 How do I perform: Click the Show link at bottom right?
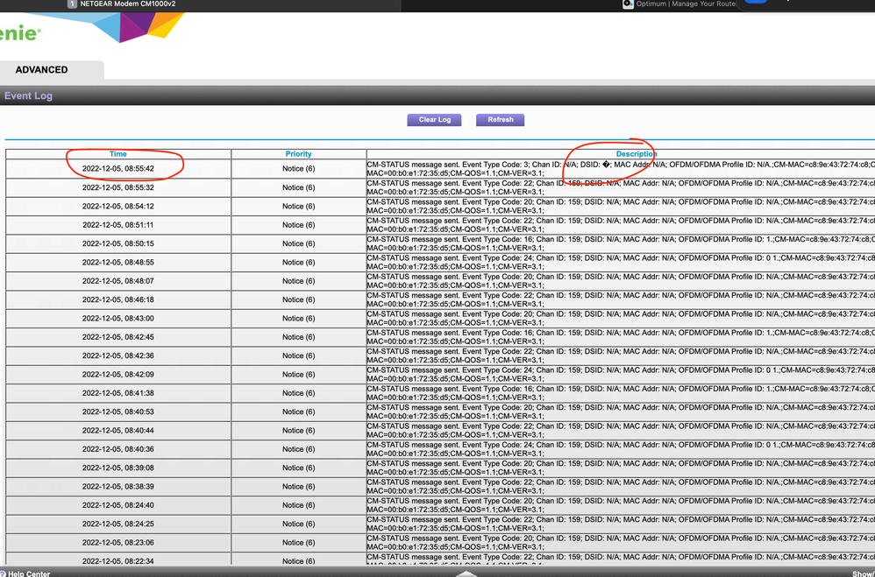click(864, 573)
